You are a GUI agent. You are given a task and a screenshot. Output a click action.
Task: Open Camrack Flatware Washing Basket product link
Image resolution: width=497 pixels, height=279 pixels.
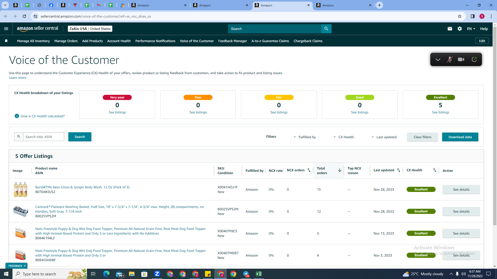119,209
